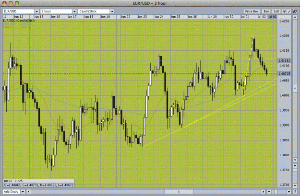The height and width of the screenshot is (196, 300).
Task: Click into the EUR/USD symbol field
Action: coord(18,12)
